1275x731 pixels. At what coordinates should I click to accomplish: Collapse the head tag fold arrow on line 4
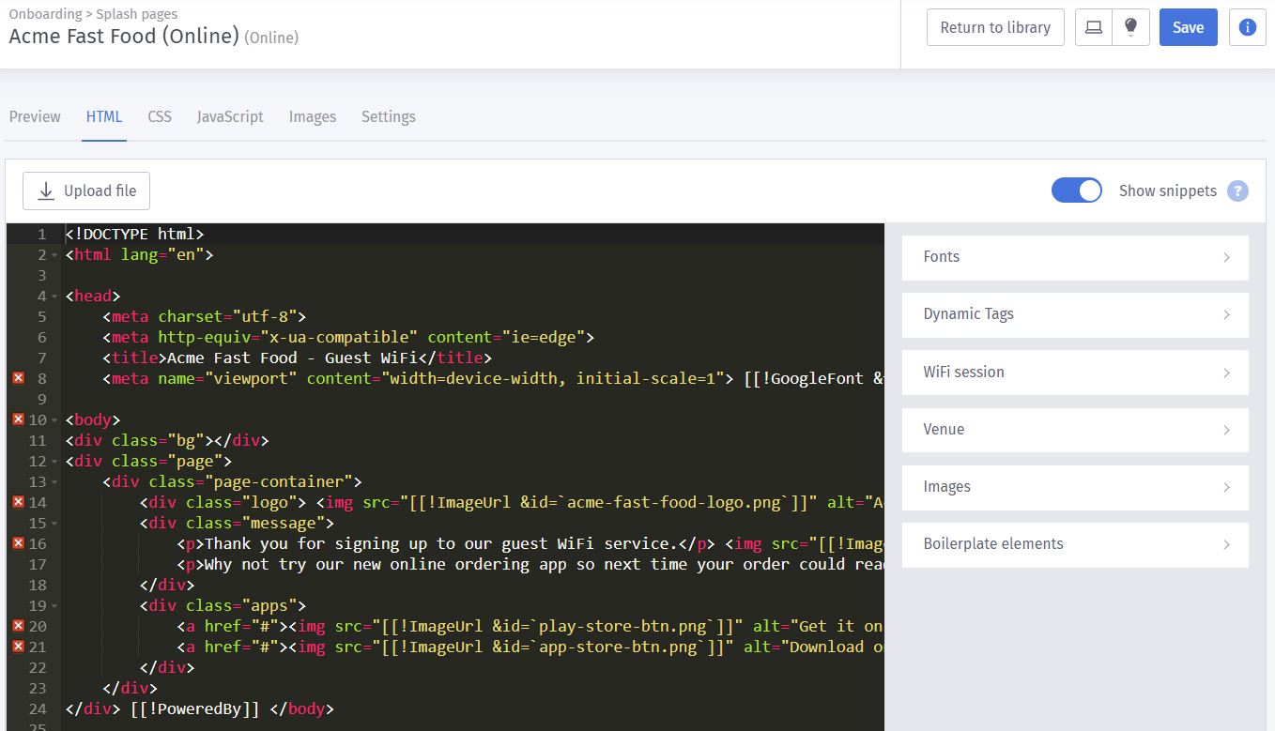[x=54, y=297]
